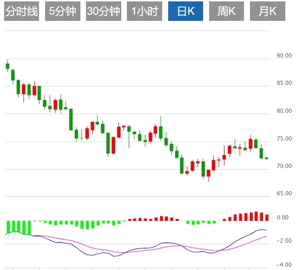Open the 月K monthly view

pyautogui.click(x=267, y=12)
